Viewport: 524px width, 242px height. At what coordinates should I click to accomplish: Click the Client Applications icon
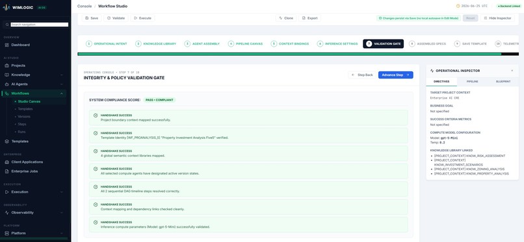tap(7, 162)
